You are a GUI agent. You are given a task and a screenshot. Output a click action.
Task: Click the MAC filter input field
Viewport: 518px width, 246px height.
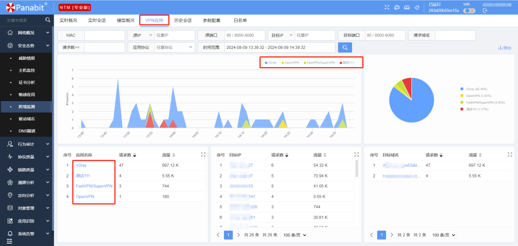[x=105, y=35]
